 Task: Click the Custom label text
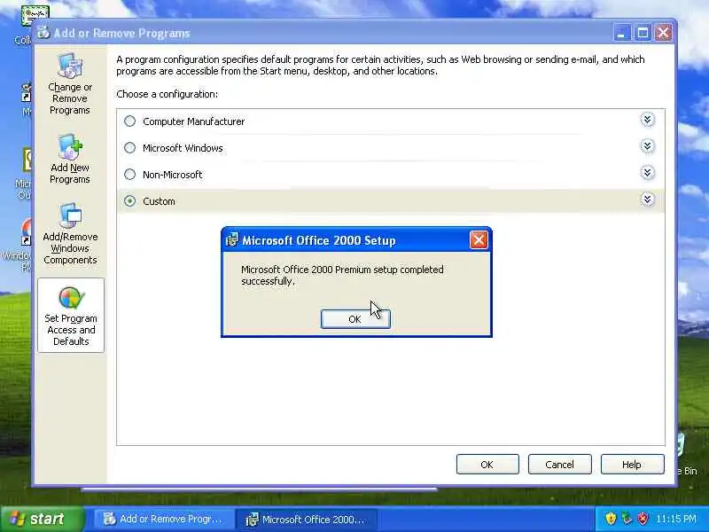pos(159,201)
